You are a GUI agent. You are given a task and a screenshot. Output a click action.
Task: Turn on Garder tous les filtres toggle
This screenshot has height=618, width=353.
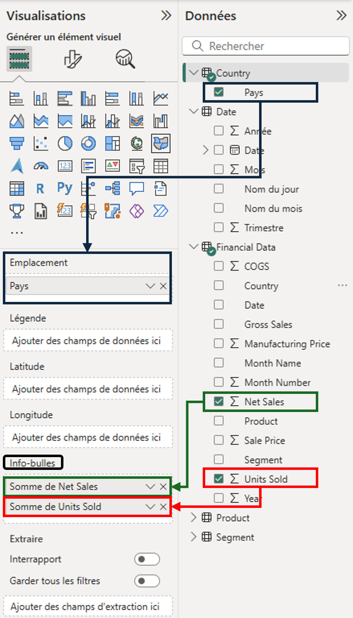(x=147, y=581)
